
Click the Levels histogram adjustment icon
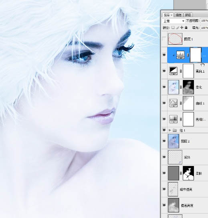[181, 55]
